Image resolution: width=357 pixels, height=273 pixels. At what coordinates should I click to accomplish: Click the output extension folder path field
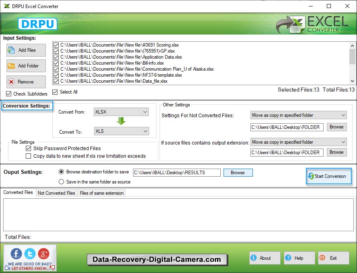287,152
